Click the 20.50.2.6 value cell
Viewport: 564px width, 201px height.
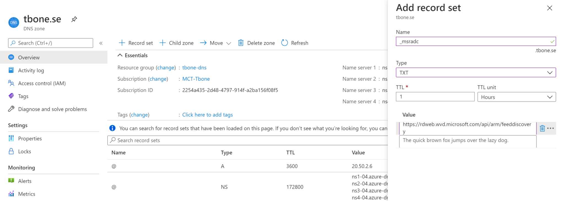point(362,166)
